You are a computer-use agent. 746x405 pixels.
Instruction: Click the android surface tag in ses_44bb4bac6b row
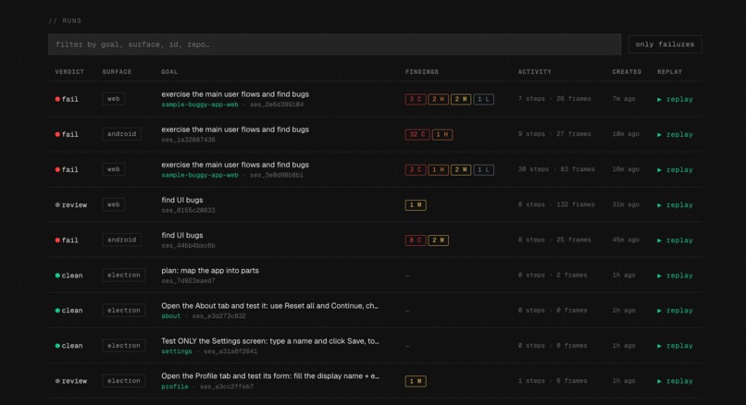[122, 239]
